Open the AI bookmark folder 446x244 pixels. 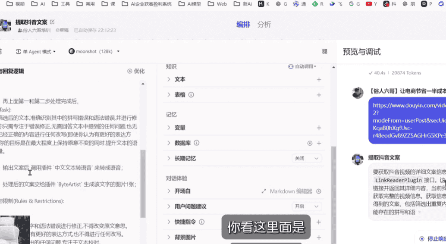pyautogui.click(x=38, y=4)
